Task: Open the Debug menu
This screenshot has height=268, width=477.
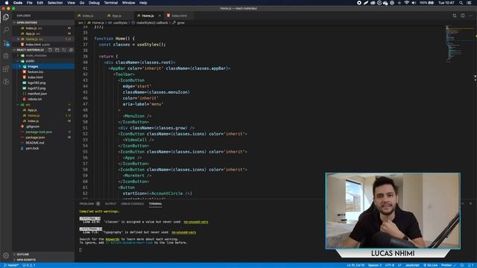Action: [94, 3]
